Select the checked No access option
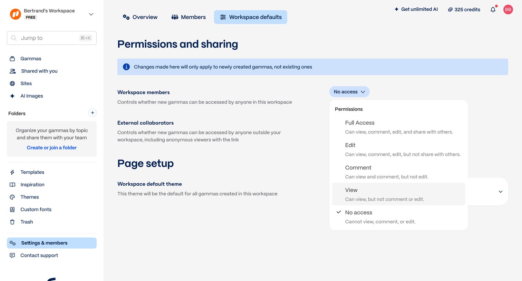 tap(398, 216)
